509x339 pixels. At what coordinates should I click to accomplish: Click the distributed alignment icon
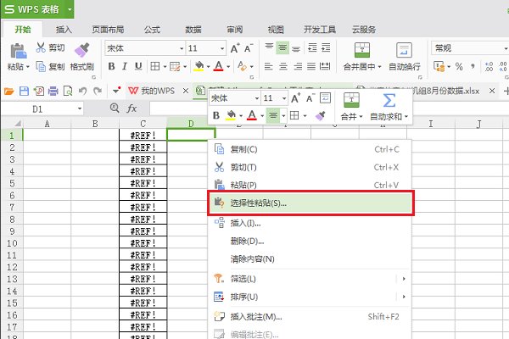pos(325,66)
